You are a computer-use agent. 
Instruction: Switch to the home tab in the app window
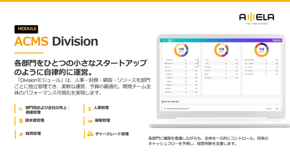click(x=170, y=40)
